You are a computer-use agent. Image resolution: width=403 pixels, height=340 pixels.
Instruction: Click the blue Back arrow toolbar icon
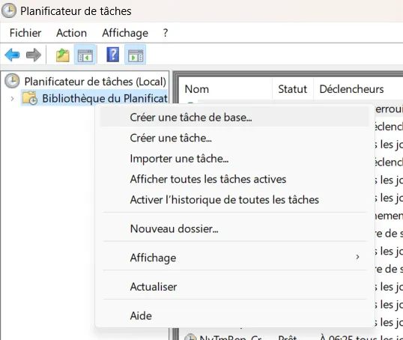(x=12, y=55)
